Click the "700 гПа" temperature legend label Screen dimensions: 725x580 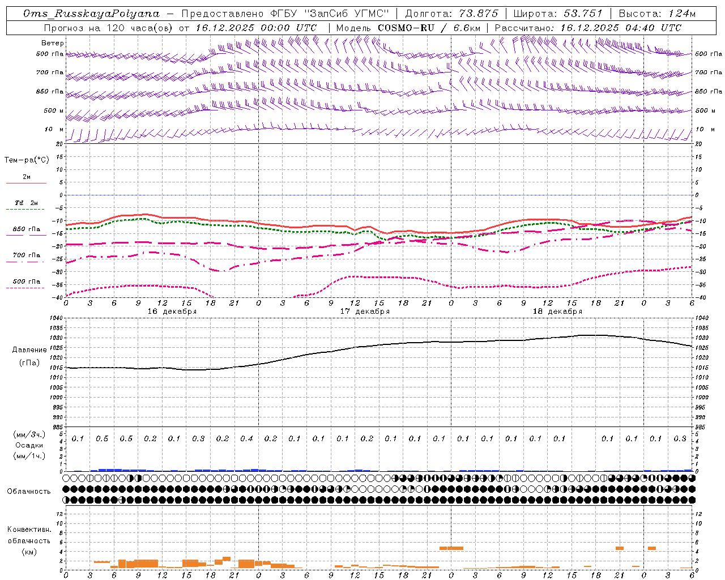(x=27, y=255)
